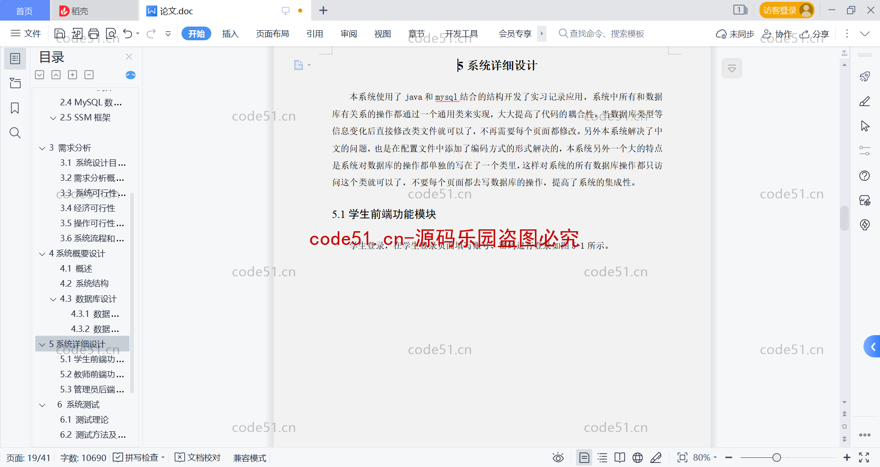Click the 访客登录 button

pos(786,10)
